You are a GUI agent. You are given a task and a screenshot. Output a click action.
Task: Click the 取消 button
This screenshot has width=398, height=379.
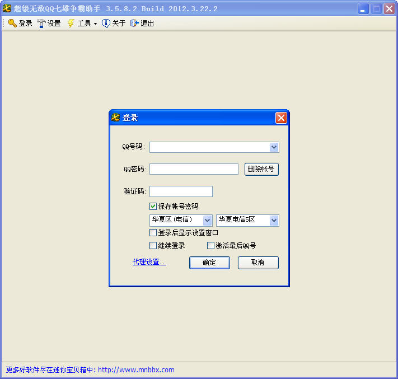click(258, 263)
